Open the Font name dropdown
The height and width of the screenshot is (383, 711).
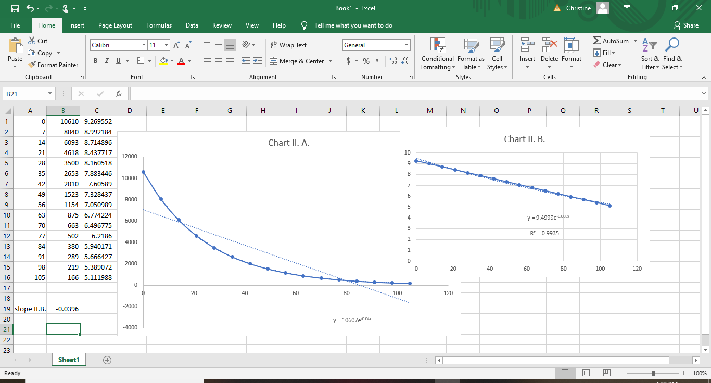coord(145,45)
